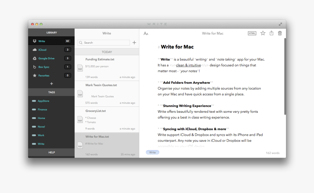The height and width of the screenshot is (193, 314).
Task: Open GroceryList.txt note
Action: [x=107, y=119]
